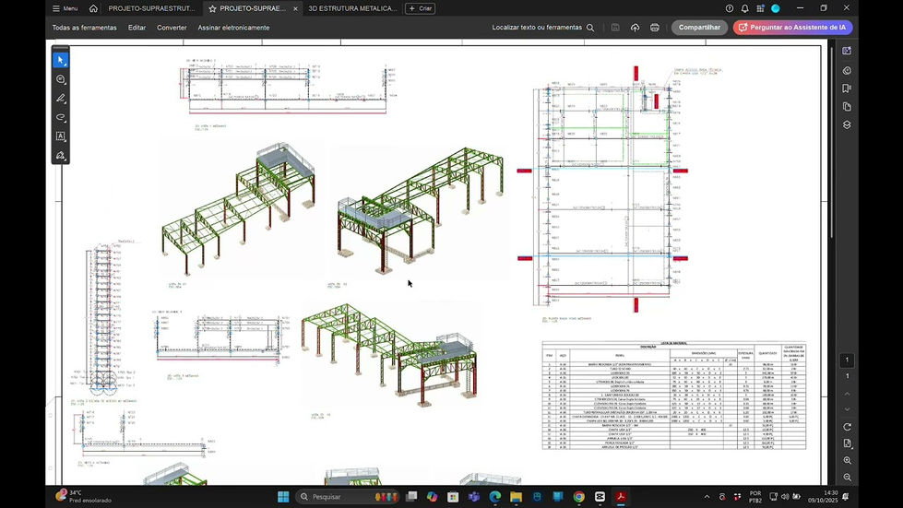Screen dimensions: 903x508
Task: Open the Editar menu
Action: coord(137,28)
